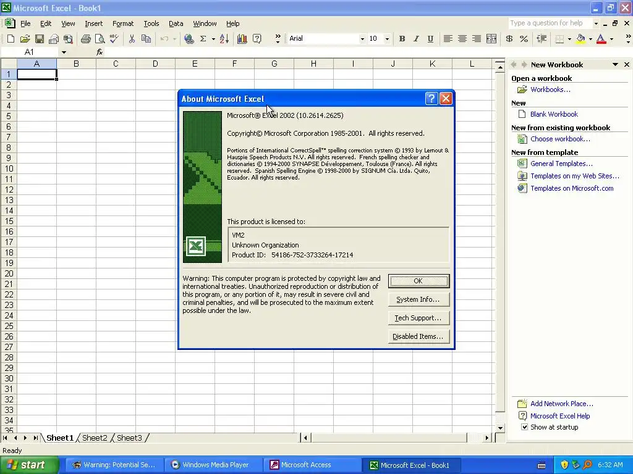Viewport: 633px width, 474px height.
Task: Click the Borders icon
Action: 559,39
